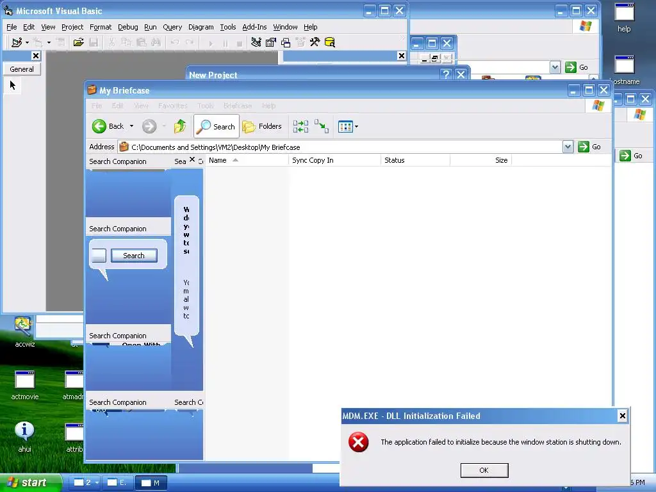Image resolution: width=656 pixels, height=492 pixels.
Task: Click the Start run arrow in Visual Basic
Action: click(210, 43)
